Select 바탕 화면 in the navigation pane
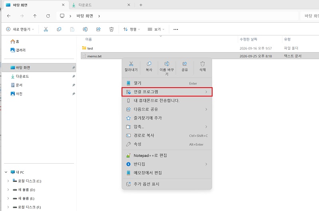 coord(39,67)
